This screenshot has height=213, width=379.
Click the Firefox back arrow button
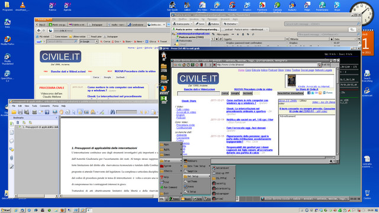[x=39, y=31]
